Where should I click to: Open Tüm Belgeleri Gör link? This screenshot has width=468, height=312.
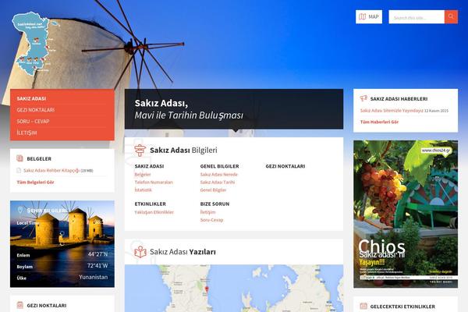click(35, 182)
